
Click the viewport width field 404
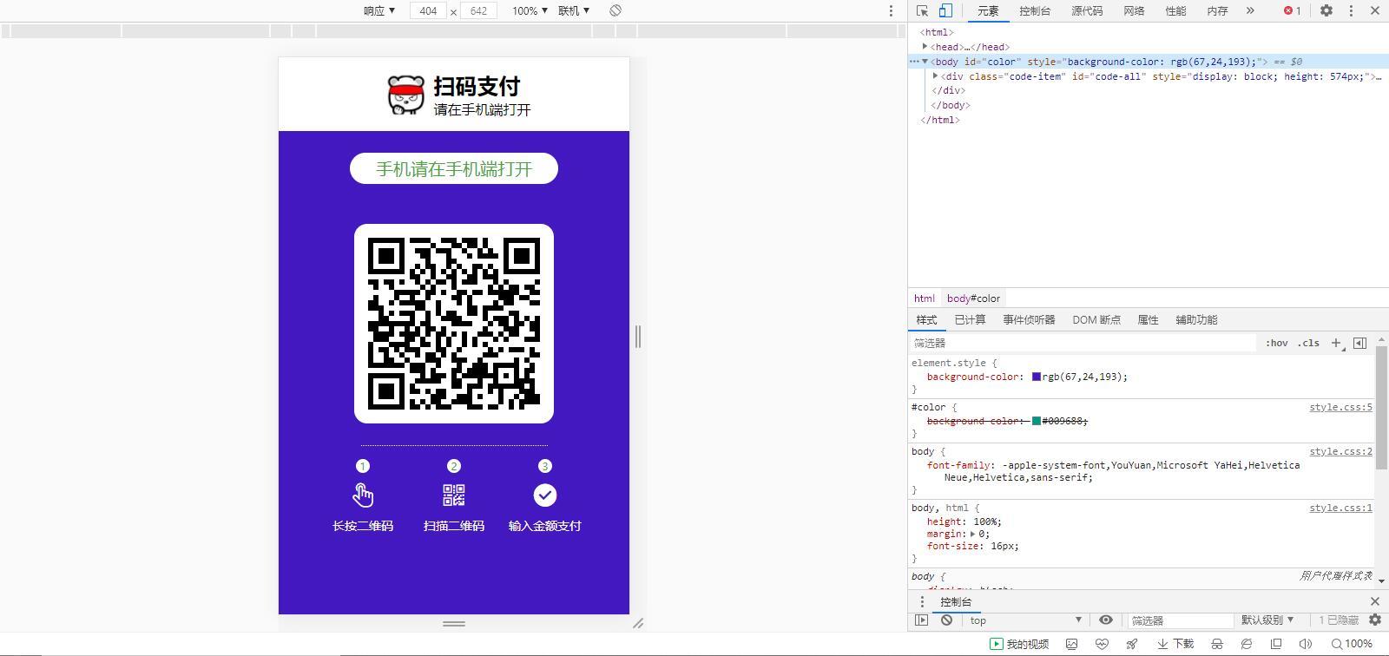(x=428, y=10)
